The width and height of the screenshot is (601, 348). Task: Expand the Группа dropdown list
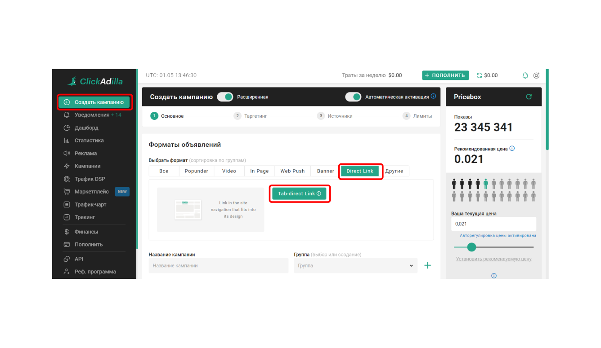(355, 265)
